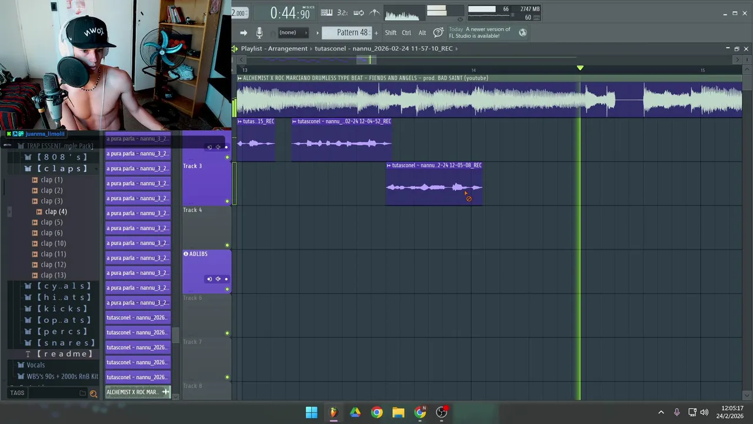The height and width of the screenshot is (424, 753).
Task: Open the Playlist menu arrow icon
Action: [235, 49]
